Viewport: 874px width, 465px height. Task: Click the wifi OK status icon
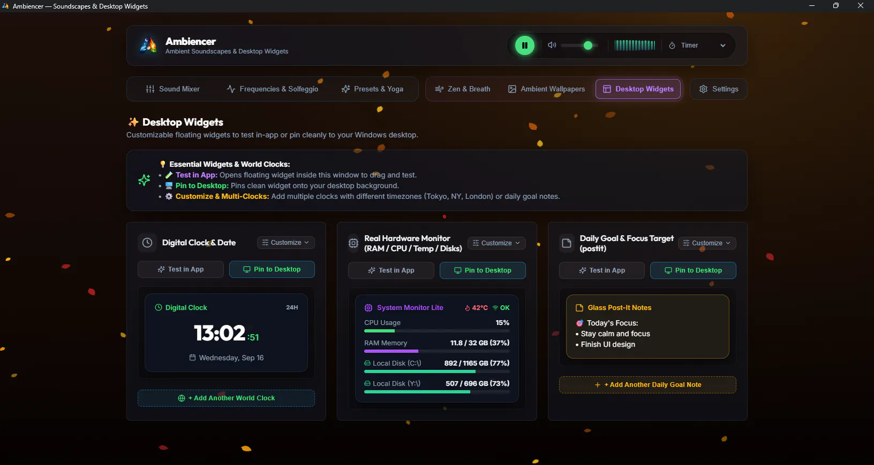click(x=495, y=308)
